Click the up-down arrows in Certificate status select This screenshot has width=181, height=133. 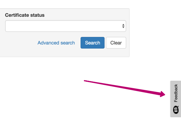coord(123,26)
